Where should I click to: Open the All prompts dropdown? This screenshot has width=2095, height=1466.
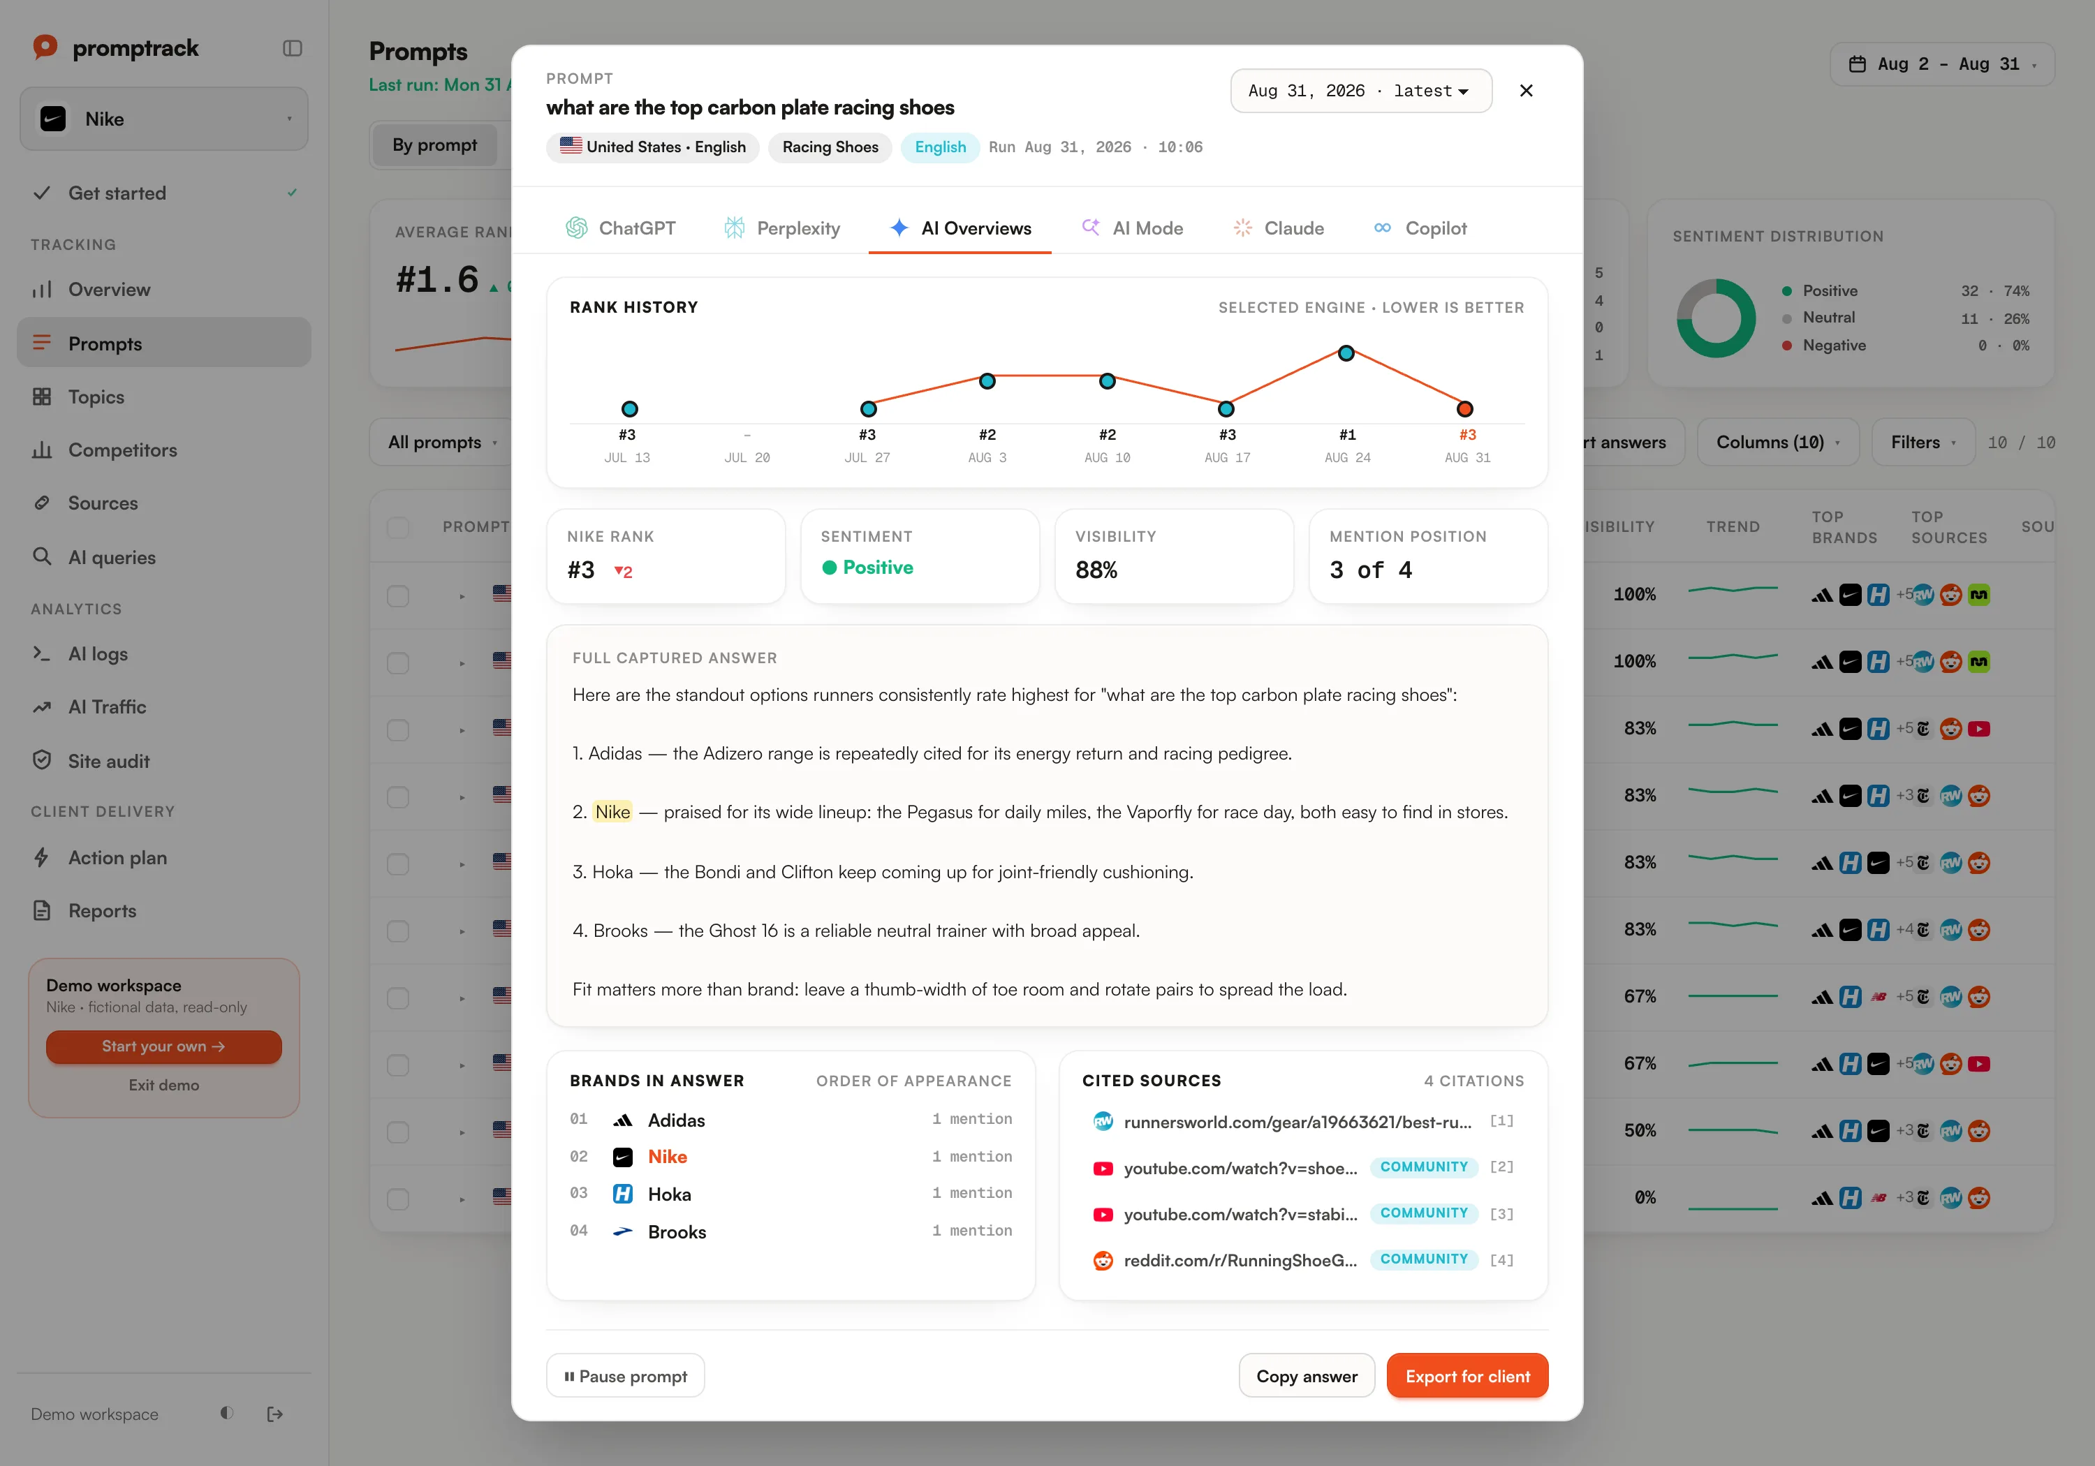click(x=441, y=441)
